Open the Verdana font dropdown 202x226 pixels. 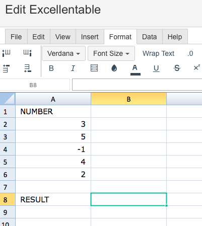click(x=63, y=53)
